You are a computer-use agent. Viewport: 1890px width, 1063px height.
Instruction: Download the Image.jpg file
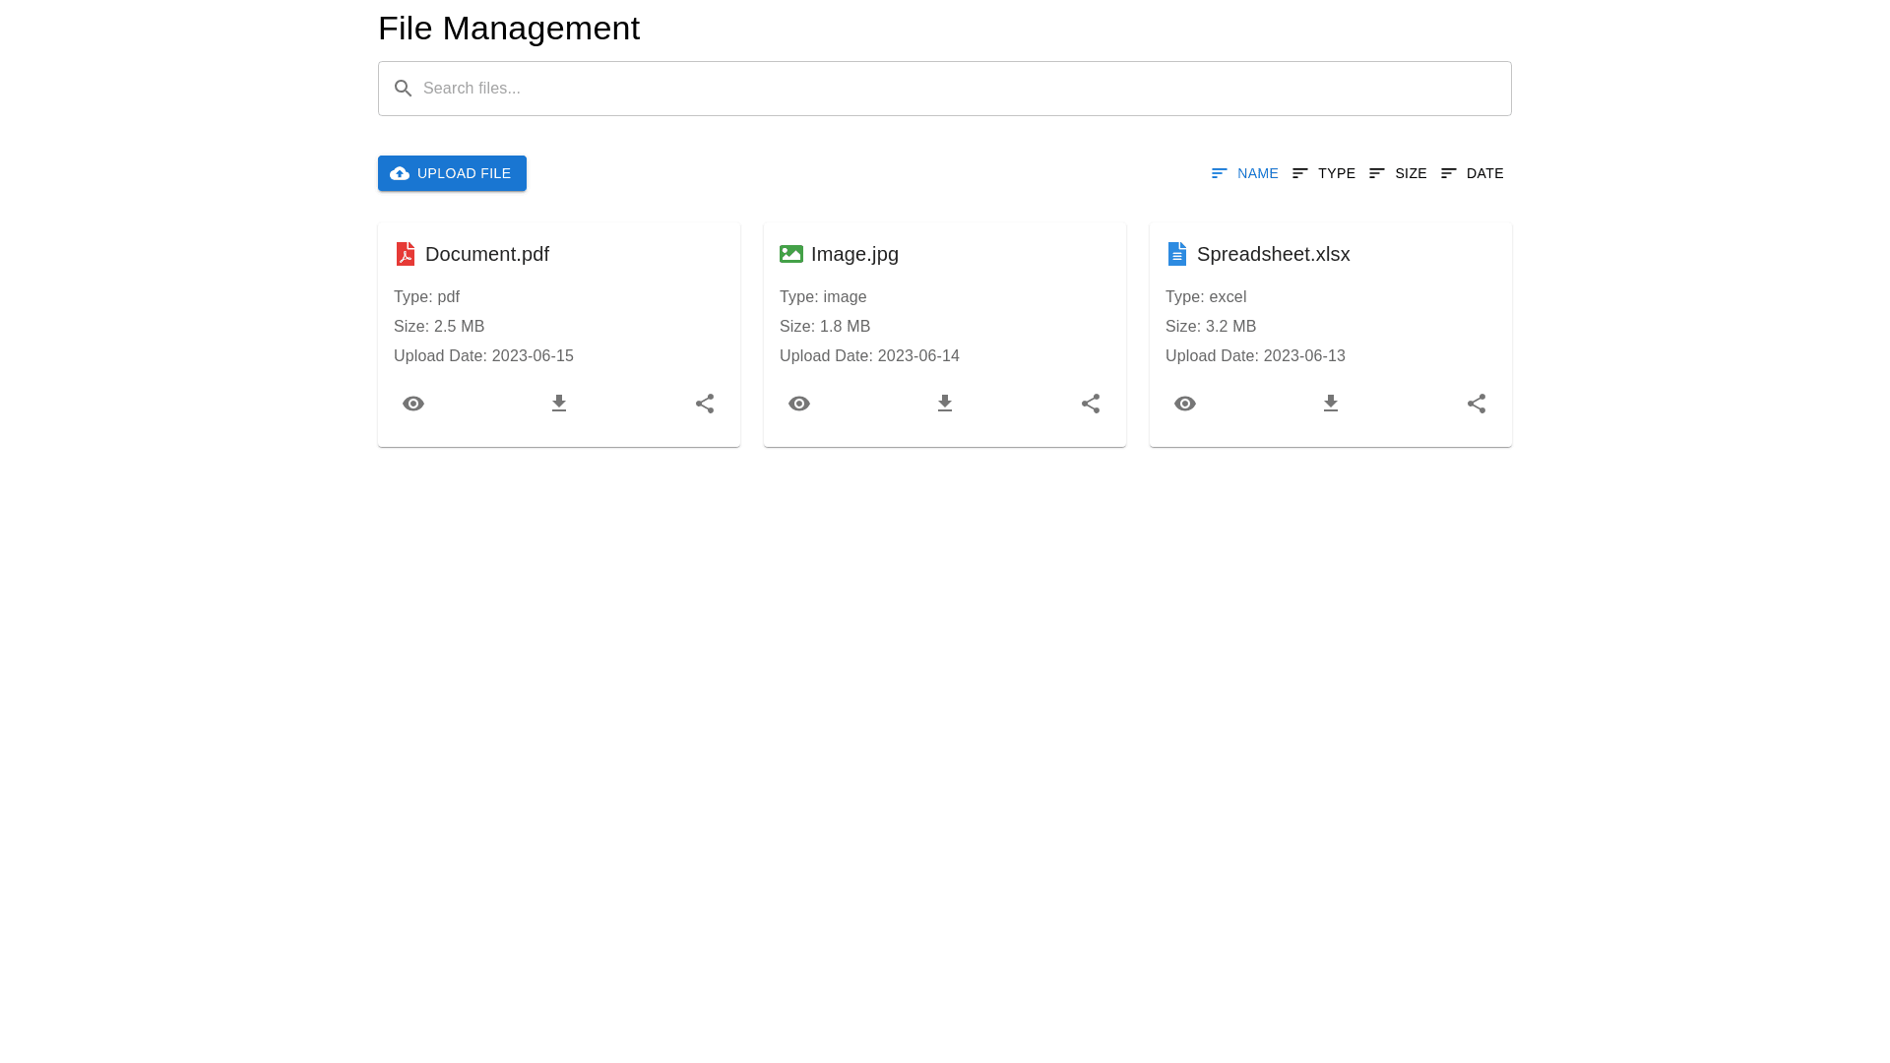click(945, 404)
